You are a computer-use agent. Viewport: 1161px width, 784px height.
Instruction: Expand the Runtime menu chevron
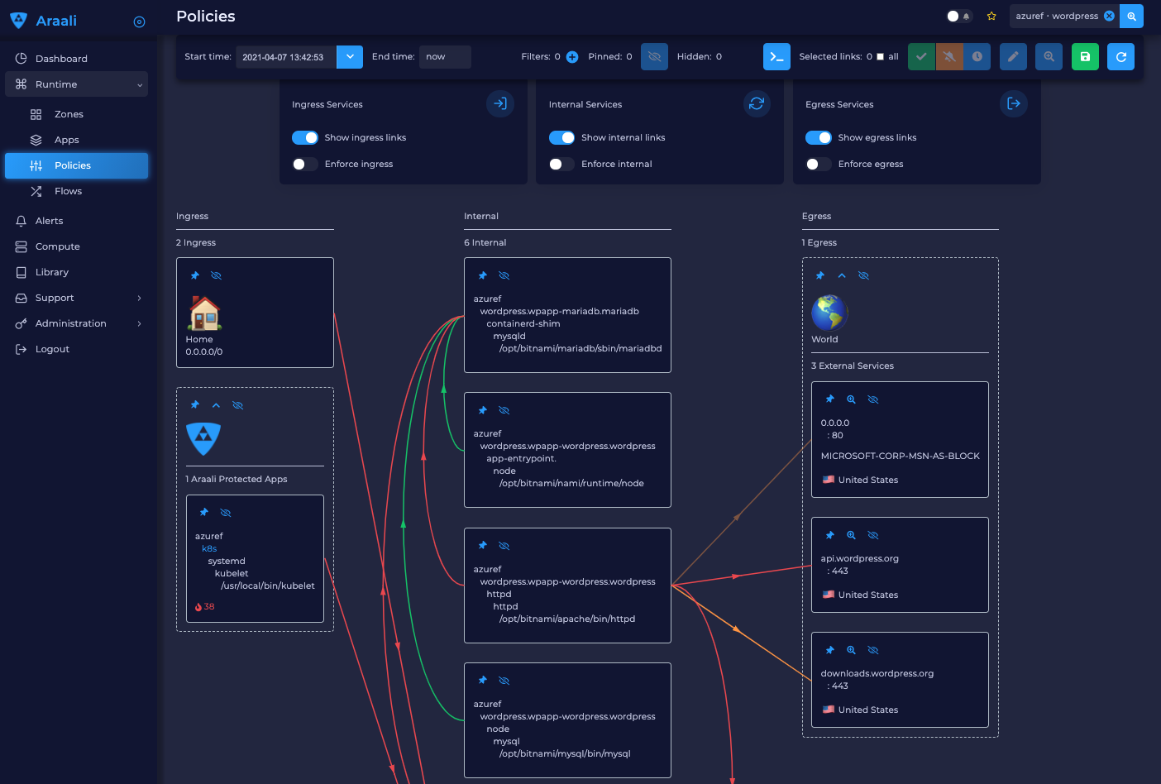(140, 84)
